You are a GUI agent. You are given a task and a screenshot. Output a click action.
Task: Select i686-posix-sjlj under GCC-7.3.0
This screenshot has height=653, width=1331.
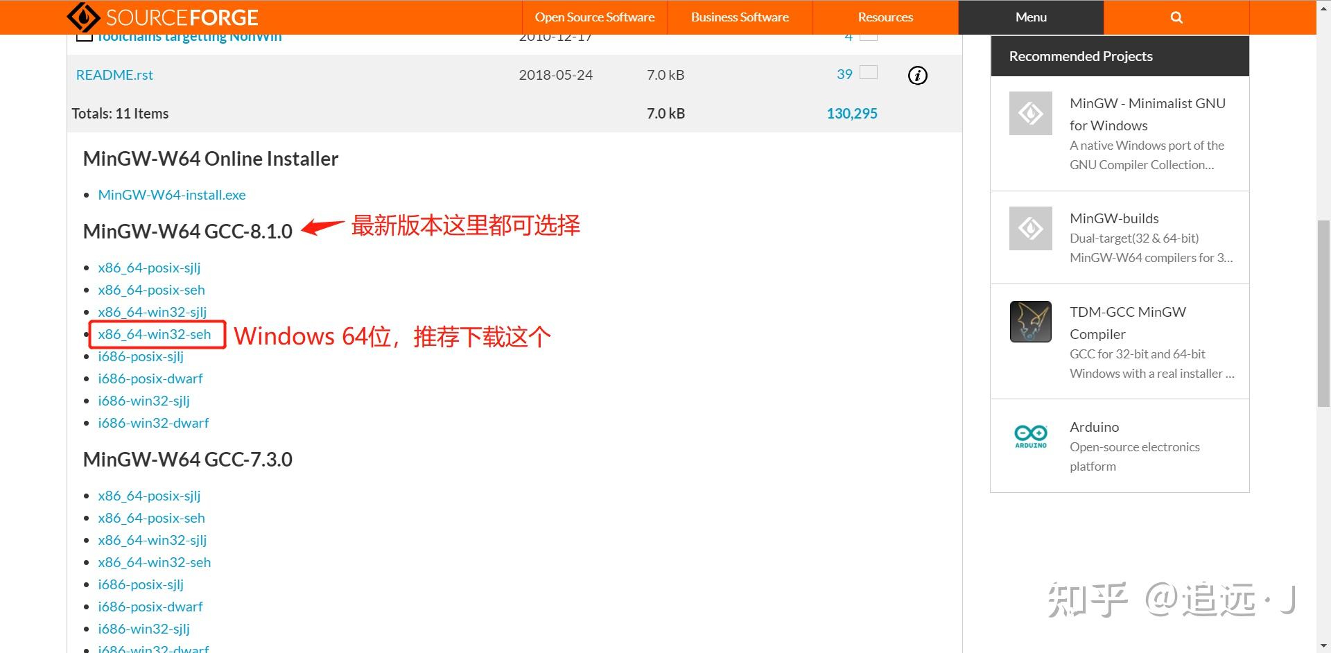141,584
